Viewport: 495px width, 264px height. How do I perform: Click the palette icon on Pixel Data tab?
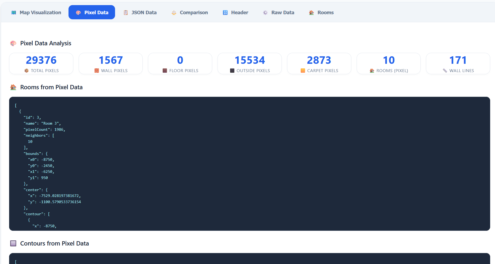click(78, 13)
